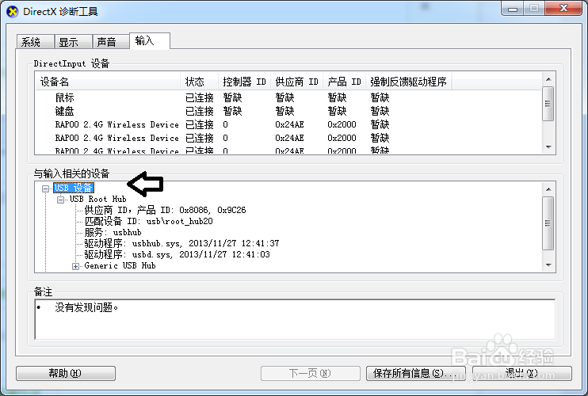Select the 服务: usbhub entry
This screenshot has width=588, height=396.
pos(113,232)
